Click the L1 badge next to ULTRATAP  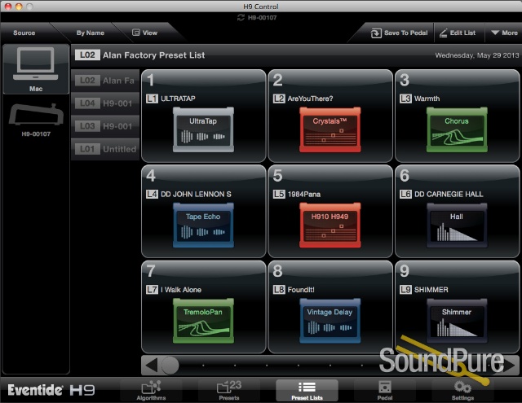pyautogui.click(x=152, y=99)
